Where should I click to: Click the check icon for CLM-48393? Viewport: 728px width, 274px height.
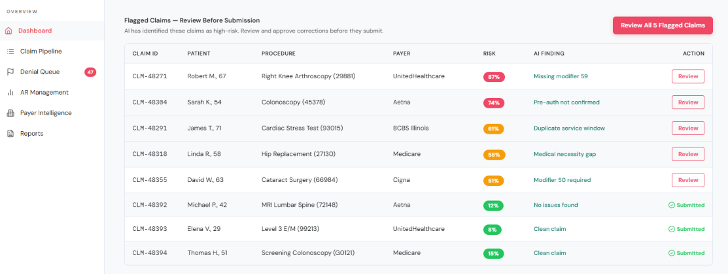pyautogui.click(x=671, y=229)
